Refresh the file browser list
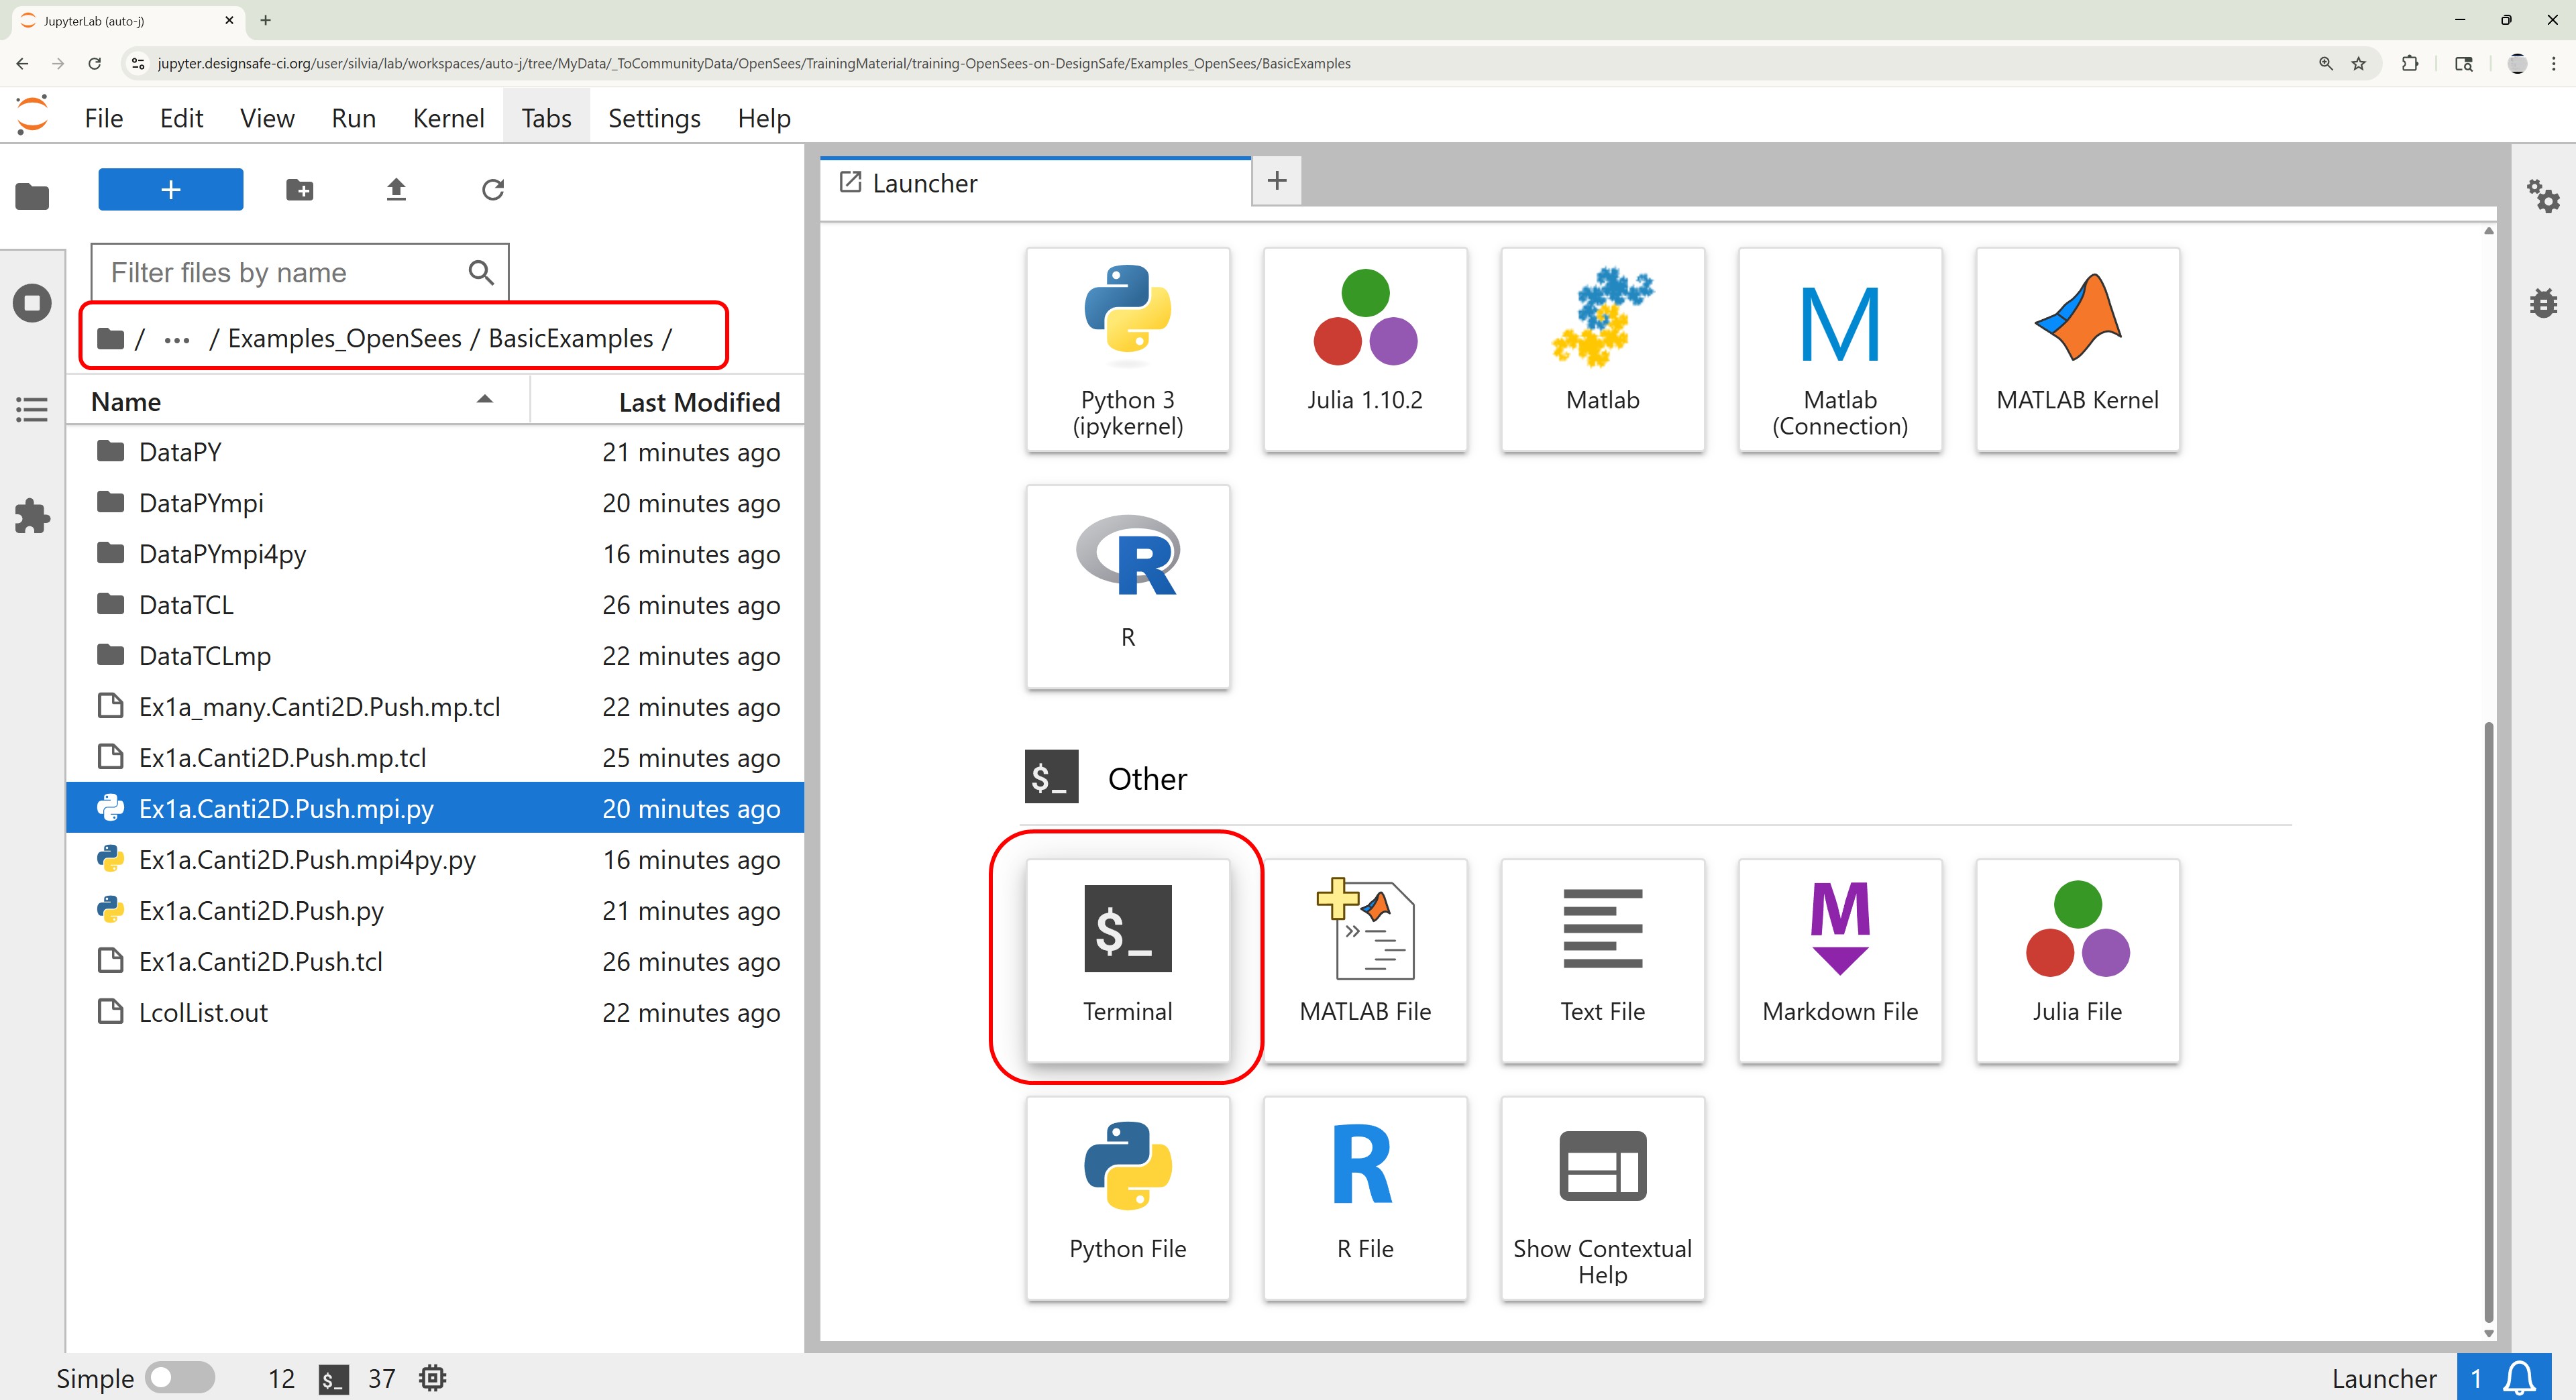Screen dimensions: 2576x1400 [x=492, y=190]
